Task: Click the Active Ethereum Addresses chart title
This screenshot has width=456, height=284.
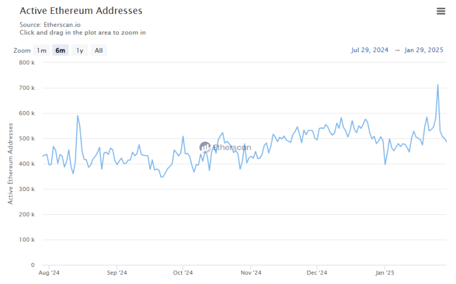Action: (81, 11)
